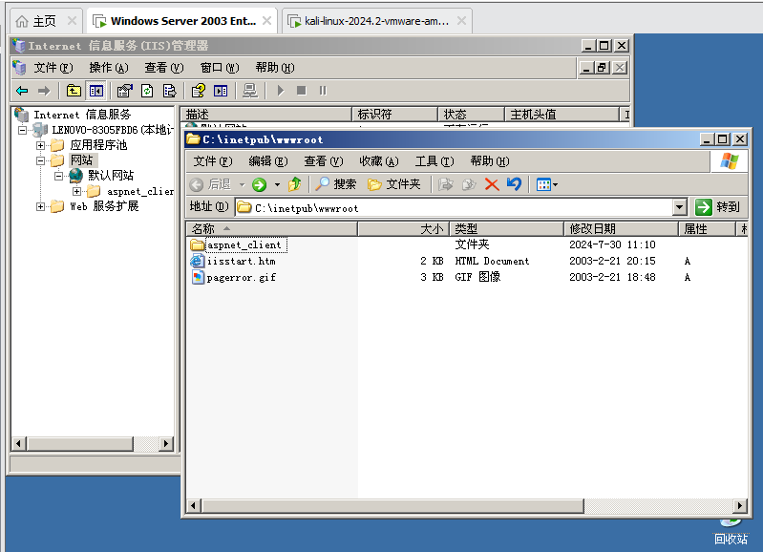Viewport: 763px width, 552px height.
Task: Sort by the 类型 column header
Action: click(506, 229)
